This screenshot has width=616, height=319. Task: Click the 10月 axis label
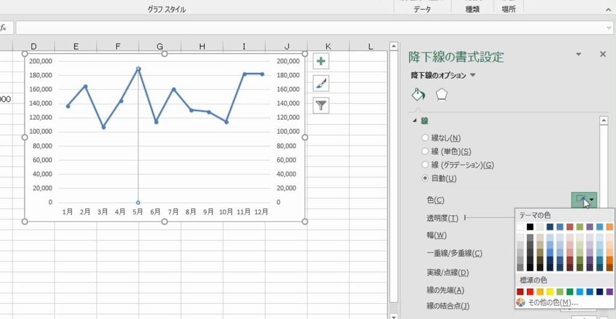[x=226, y=212]
